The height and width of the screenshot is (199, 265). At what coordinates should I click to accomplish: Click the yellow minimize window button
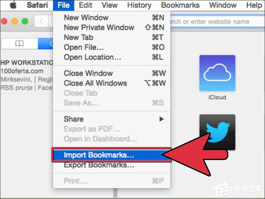15,21
